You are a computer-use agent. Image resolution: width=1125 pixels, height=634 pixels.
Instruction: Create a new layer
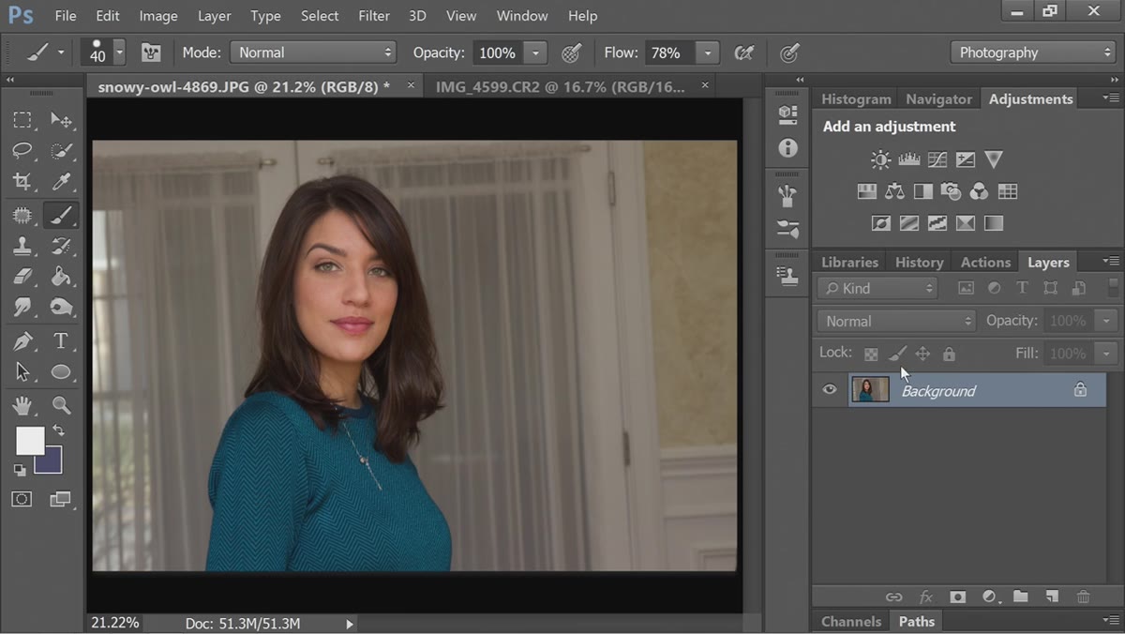[1052, 596]
